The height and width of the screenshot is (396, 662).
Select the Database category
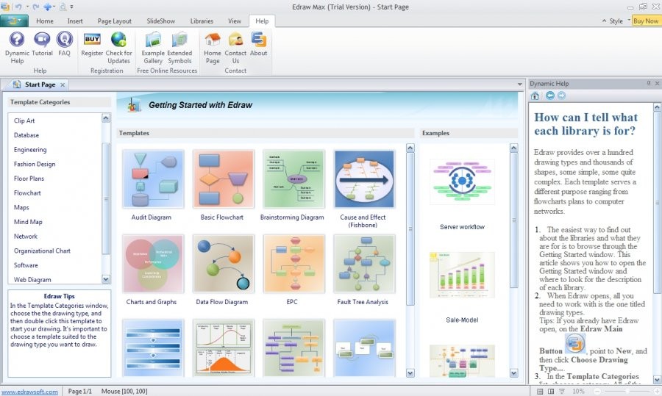(x=26, y=135)
